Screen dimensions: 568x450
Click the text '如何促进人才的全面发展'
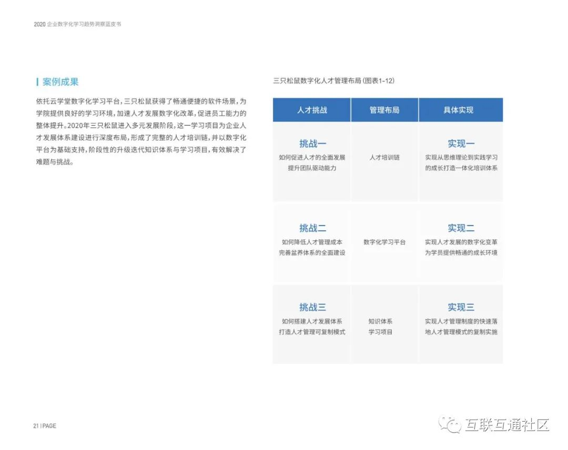[x=312, y=158]
